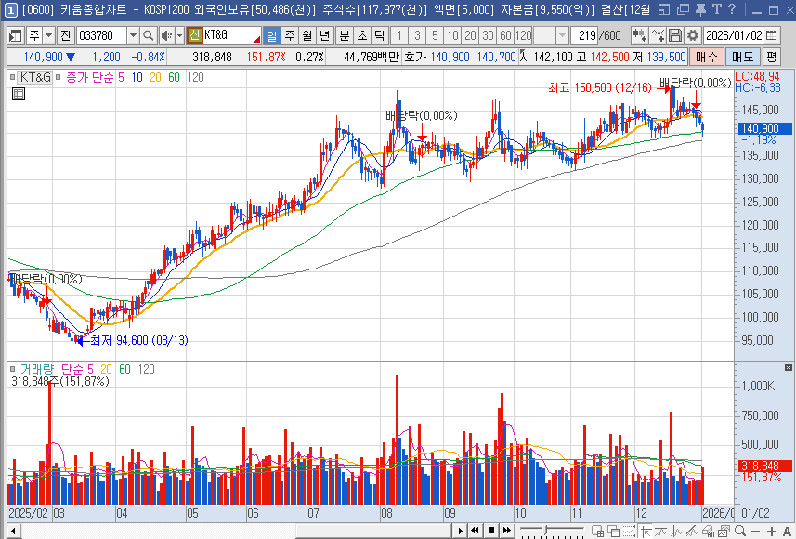796x539 pixels.
Task: Click the window layout icon in title bar
Action: coord(664,9)
